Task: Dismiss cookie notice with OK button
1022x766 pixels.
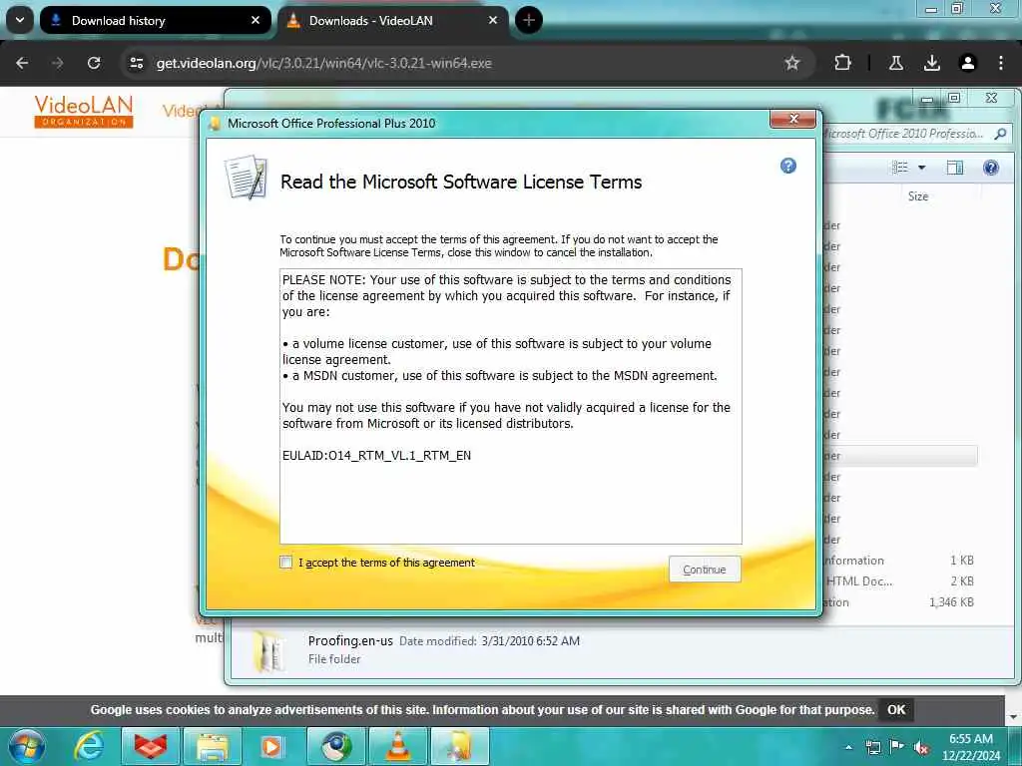Action: click(896, 710)
